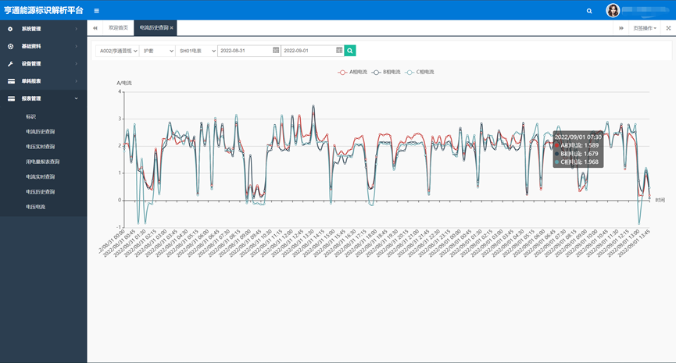Open the 护套 workshop dropdown

[157, 50]
